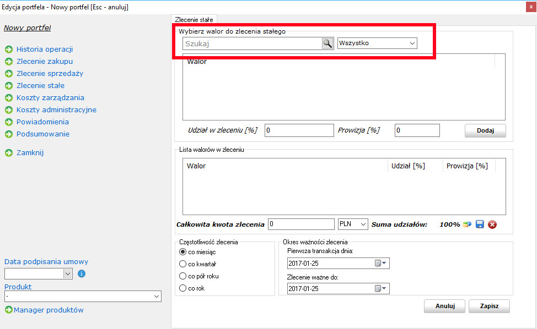Click the search magnifier icon next to Szukaj

[x=327, y=43]
